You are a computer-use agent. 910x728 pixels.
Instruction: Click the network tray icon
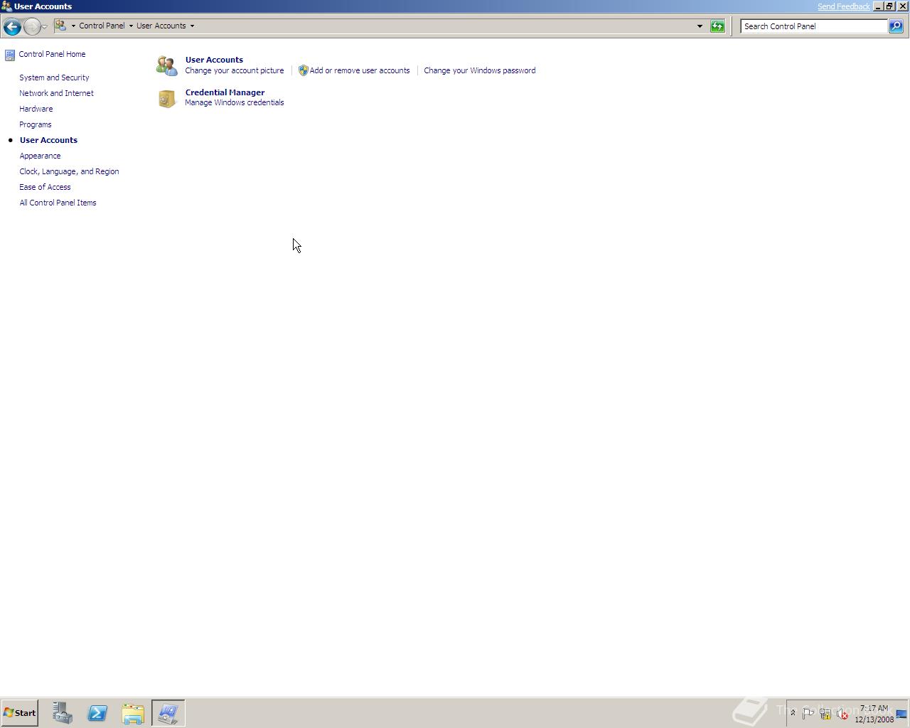(x=825, y=714)
